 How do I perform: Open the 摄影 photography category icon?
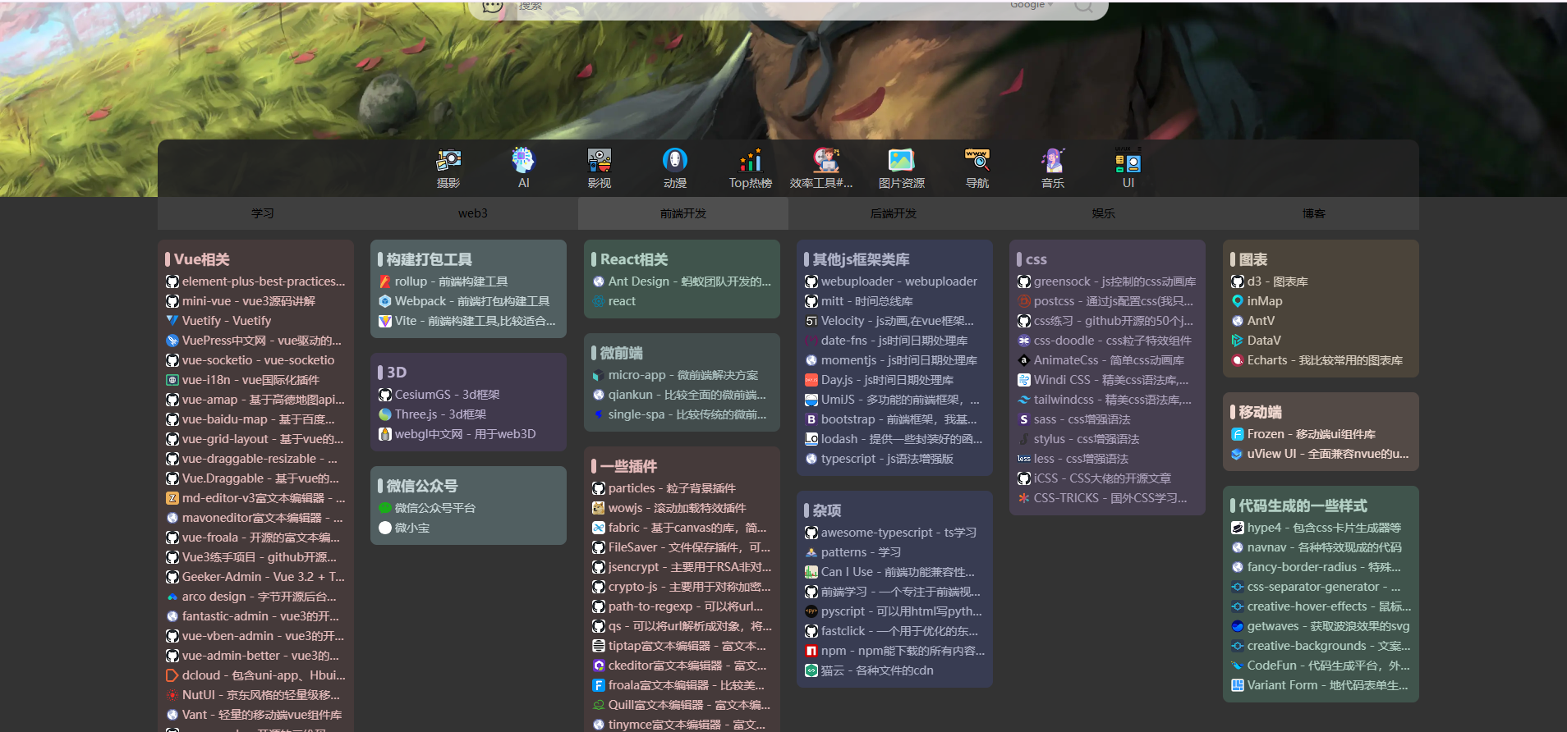pyautogui.click(x=448, y=160)
